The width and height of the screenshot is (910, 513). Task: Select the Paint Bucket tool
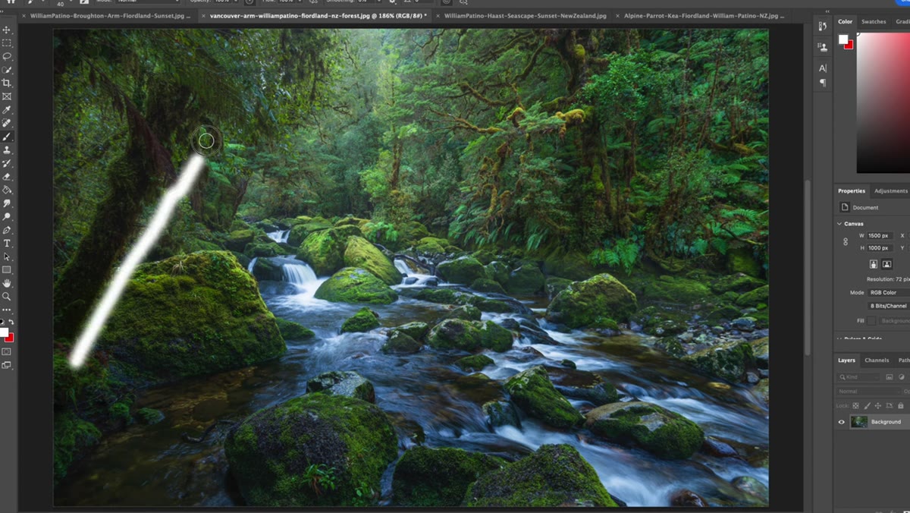[7, 190]
